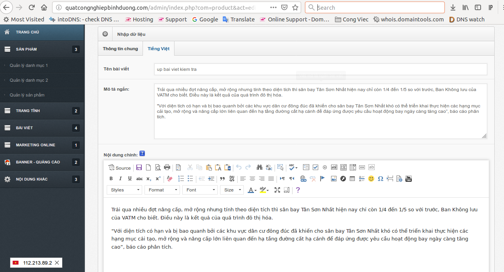Click Paste as plain text icon
This screenshot has width=504, height=272.
tap(218, 167)
